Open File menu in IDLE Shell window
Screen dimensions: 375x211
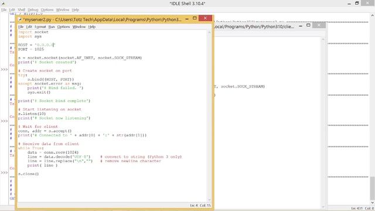coord(4,10)
